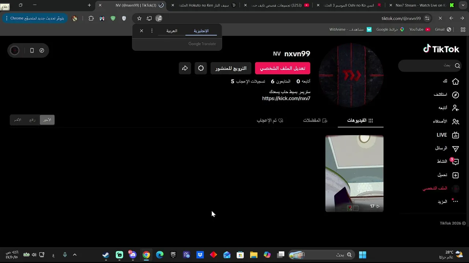Open the Activity 'النشاط' notifications icon
Viewport: 469px width, 263px height.
455,161
